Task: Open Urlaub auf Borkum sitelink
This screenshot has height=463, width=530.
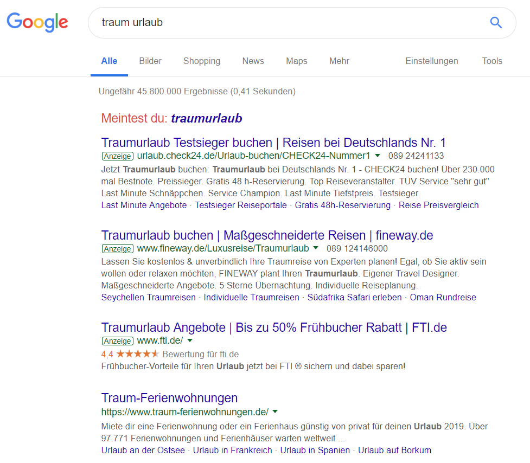Action: [395, 451]
